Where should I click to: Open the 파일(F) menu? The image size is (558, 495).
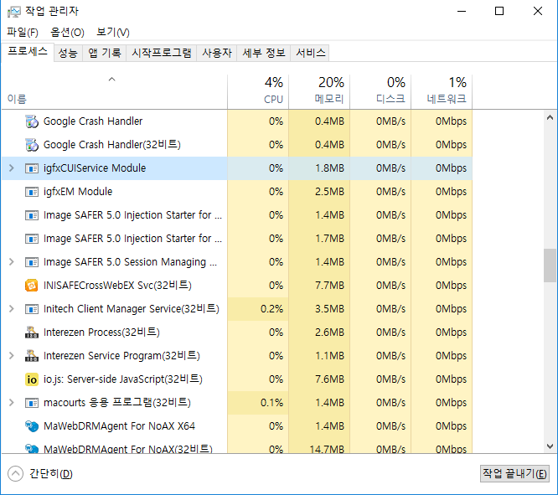(x=23, y=33)
